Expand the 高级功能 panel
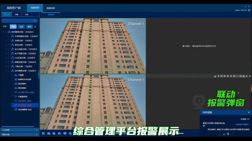 click(x=20, y=134)
